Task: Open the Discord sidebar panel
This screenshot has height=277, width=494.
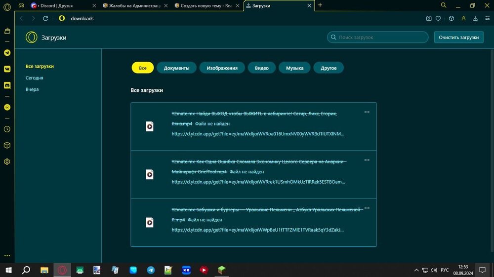Action: tap(7, 85)
